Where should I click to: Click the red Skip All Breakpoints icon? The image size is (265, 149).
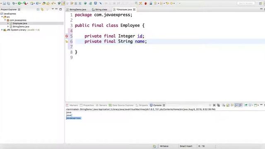point(145,3)
